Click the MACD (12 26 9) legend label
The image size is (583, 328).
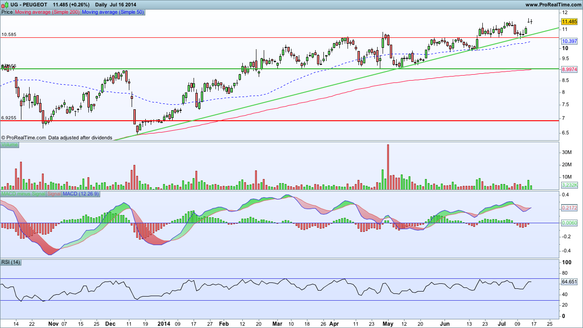pyautogui.click(x=81, y=194)
